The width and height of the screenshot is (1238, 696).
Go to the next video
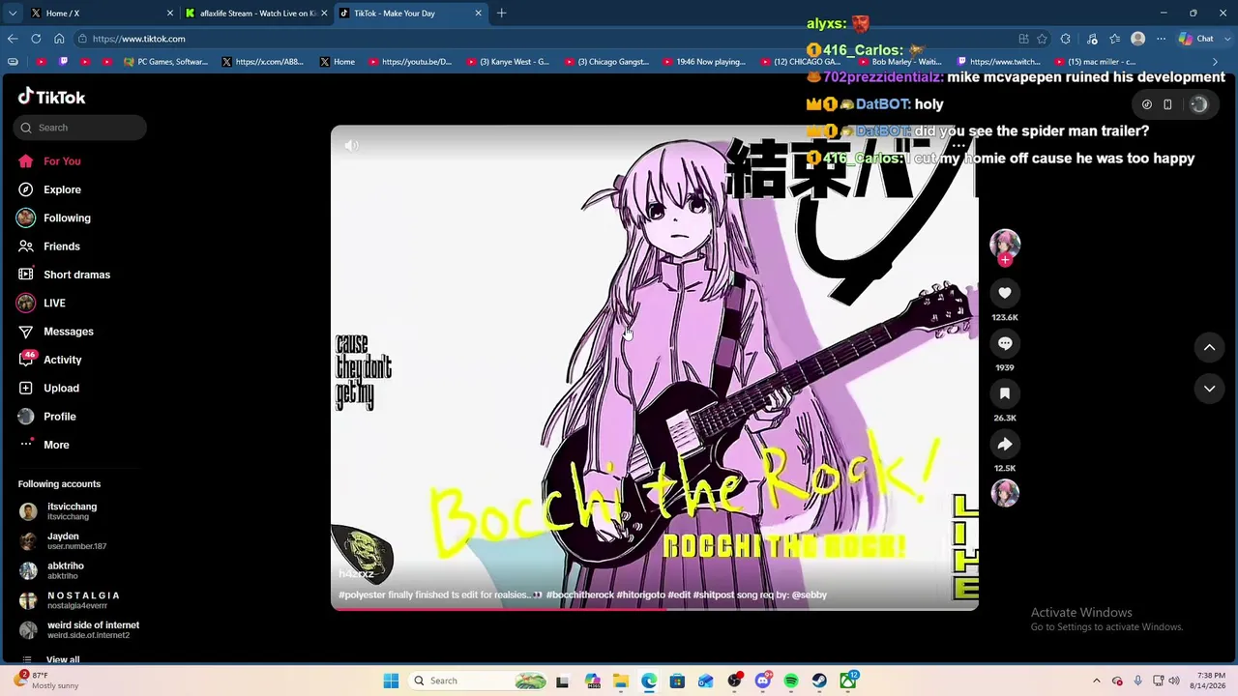point(1209,389)
